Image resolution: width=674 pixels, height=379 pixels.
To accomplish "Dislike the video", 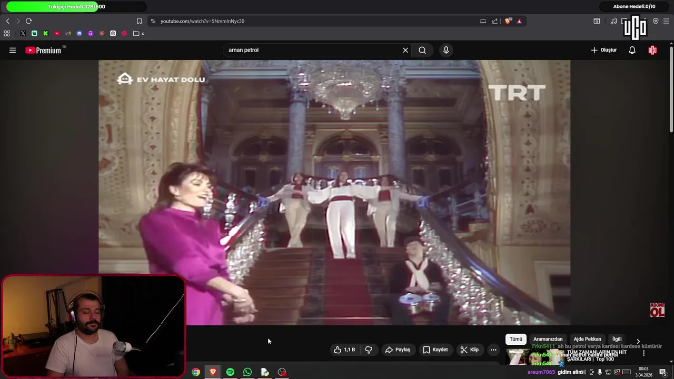I will tap(369, 350).
